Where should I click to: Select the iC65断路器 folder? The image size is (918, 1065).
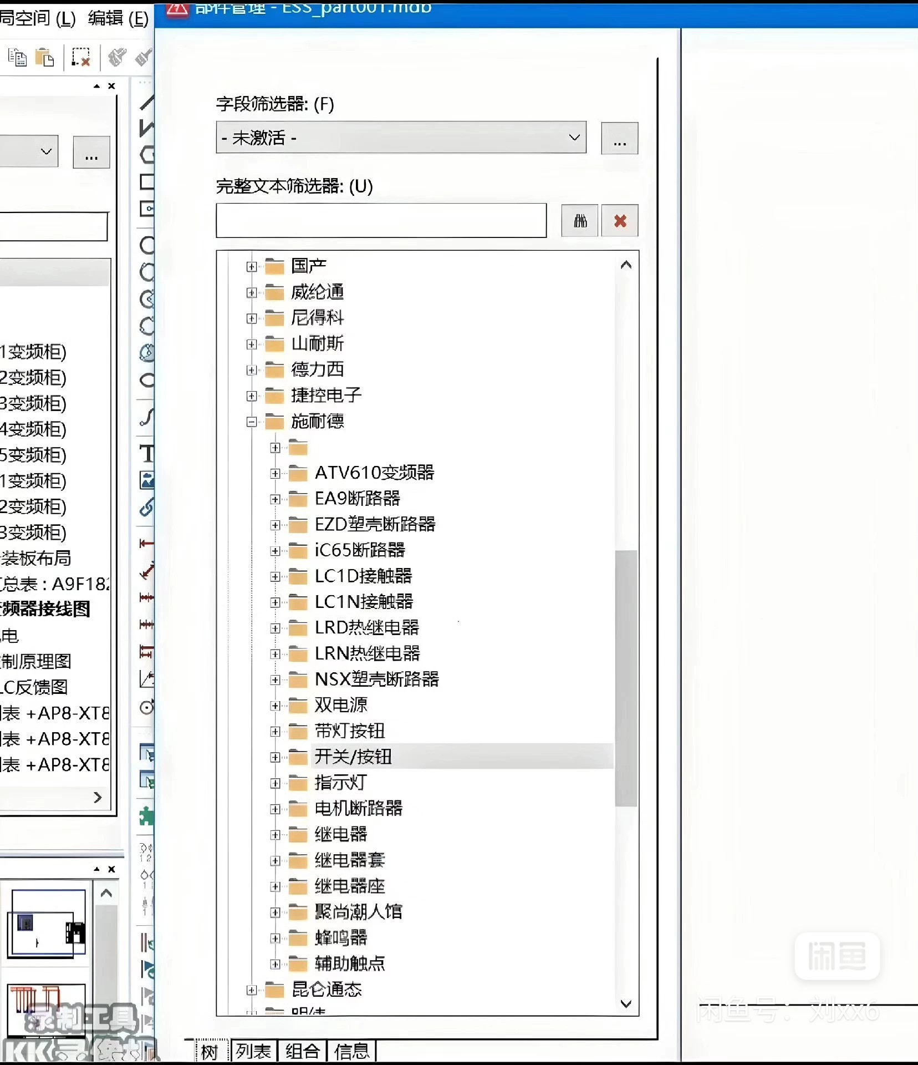(x=360, y=550)
